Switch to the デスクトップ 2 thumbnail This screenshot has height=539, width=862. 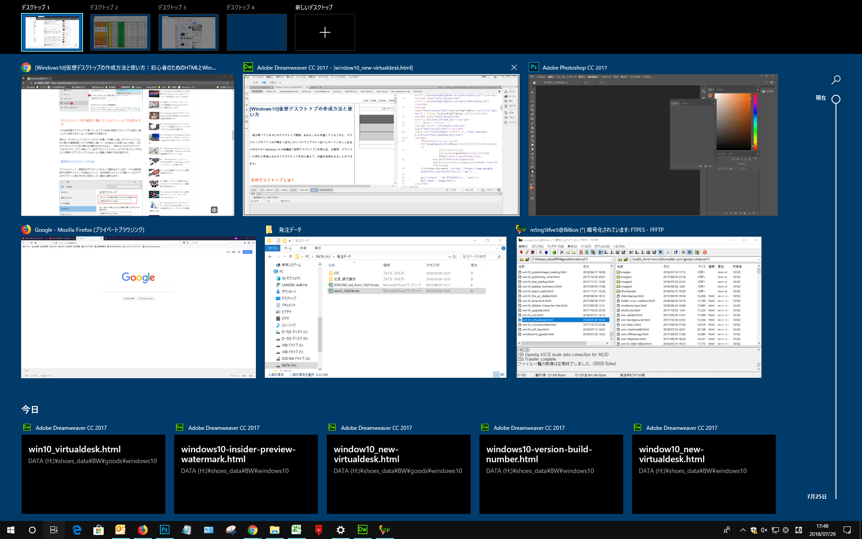[x=120, y=32]
